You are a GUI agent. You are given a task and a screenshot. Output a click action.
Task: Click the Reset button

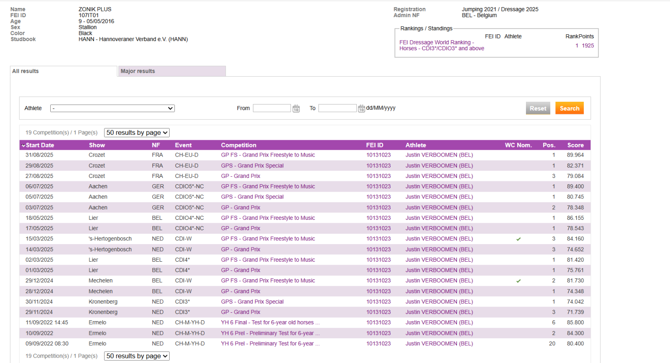(538, 108)
